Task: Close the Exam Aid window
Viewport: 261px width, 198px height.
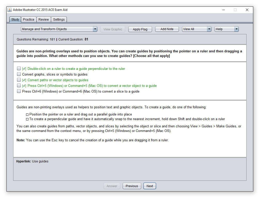Action: tap(247, 10)
